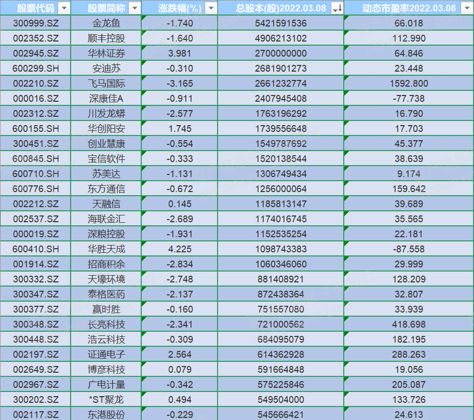Screen dimensions: 474x420
Task: Select the *ST聚龙 stock name cell
Action: [x=105, y=400]
